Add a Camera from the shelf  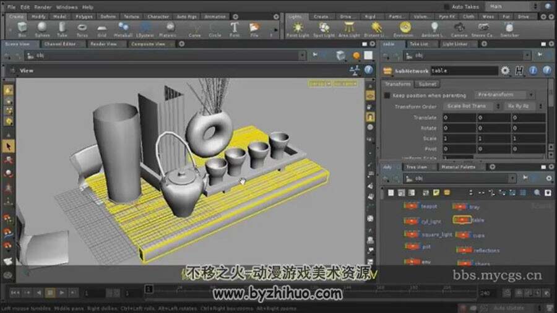pyautogui.click(x=459, y=29)
